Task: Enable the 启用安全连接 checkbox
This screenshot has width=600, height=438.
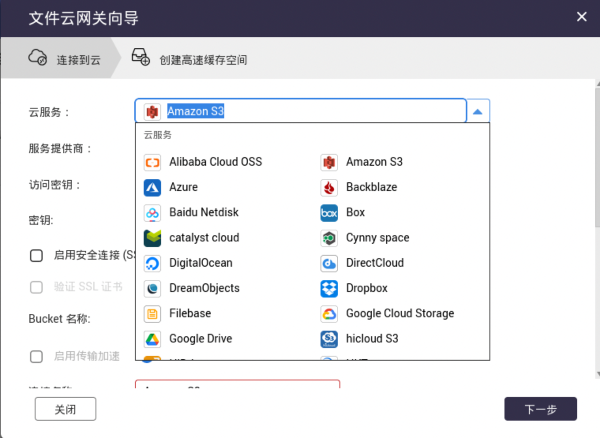Action: point(36,255)
